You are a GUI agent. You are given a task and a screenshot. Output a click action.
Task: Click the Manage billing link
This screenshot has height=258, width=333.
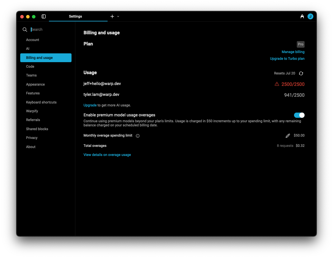coord(293,52)
